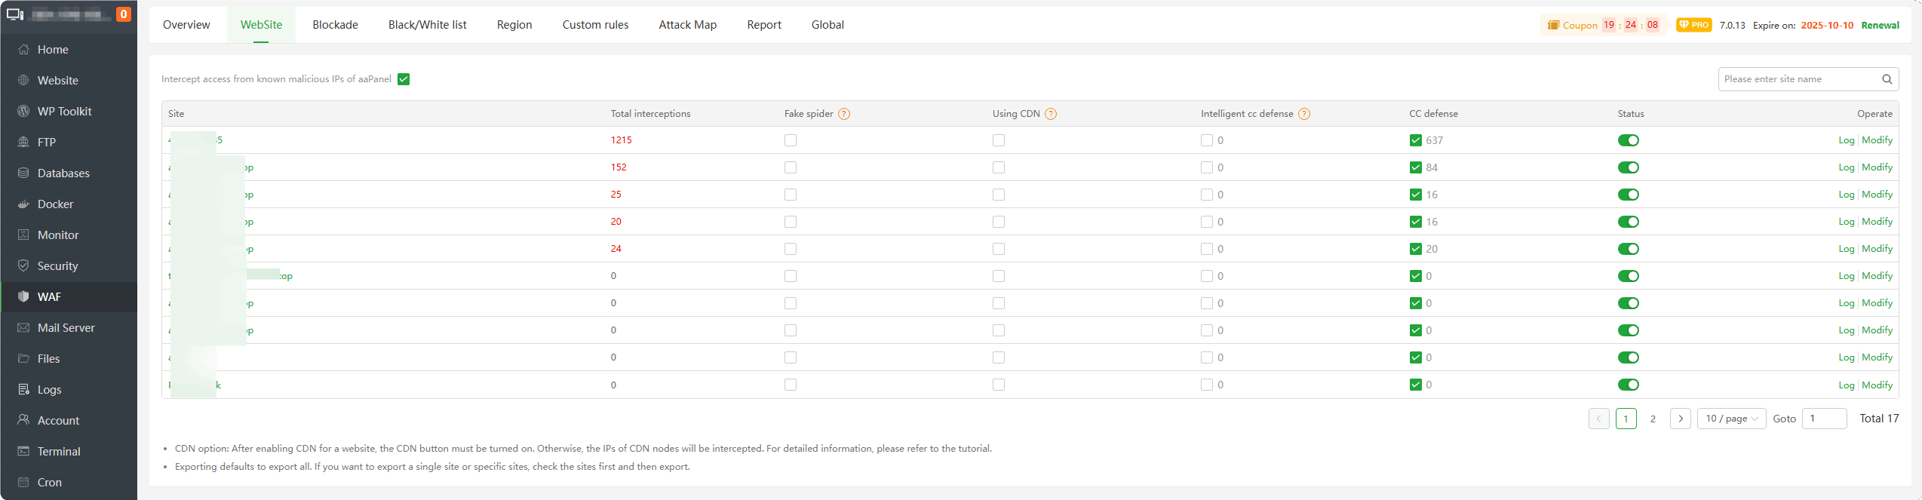Viewport: 1922px width, 500px height.
Task: Open the Databases sidebar icon
Action: [x=23, y=173]
